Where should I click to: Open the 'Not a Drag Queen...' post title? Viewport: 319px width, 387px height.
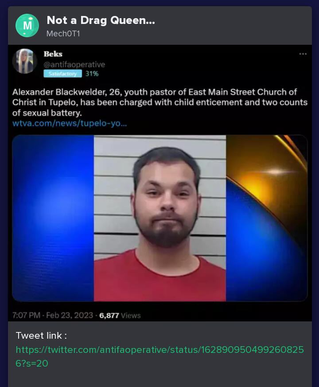pyautogui.click(x=101, y=20)
